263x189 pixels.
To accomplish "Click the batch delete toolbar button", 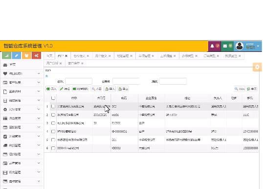I will (81, 89).
